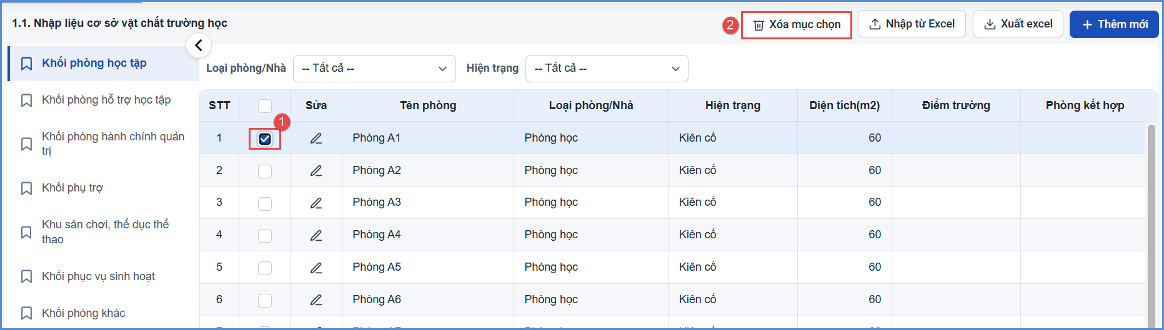This screenshot has width=1164, height=330.
Task: Uncheck the checkbox for Phòng A1
Action: coord(265,138)
